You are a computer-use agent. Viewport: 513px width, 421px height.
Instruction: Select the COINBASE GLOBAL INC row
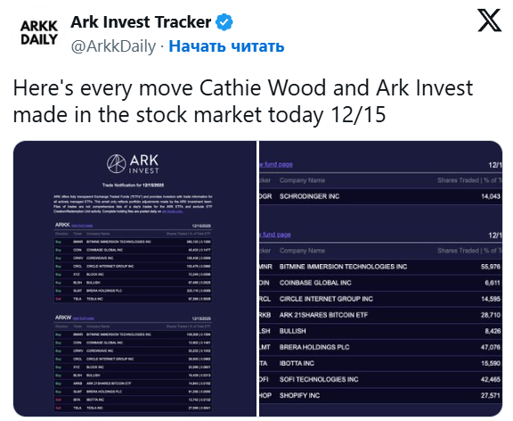pos(380,283)
